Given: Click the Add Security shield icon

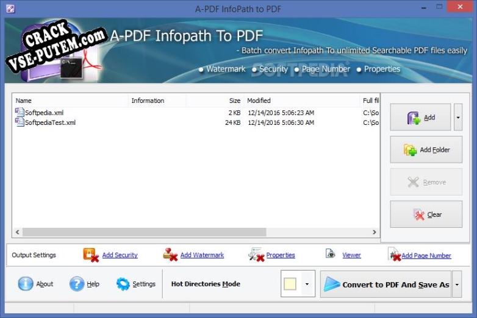Looking at the screenshot, I should click(x=91, y=255).
